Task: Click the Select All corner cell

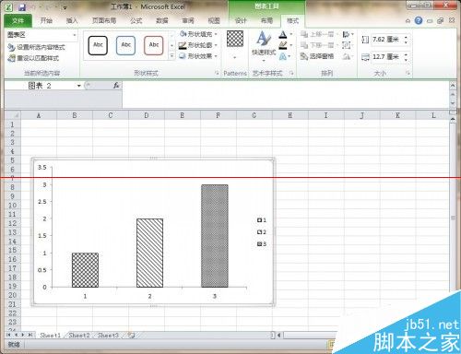Action: click(x=12, y=115)
